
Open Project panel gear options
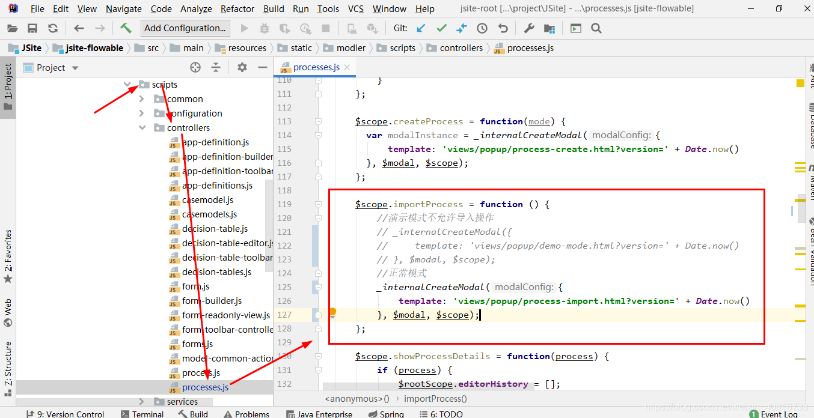(x=242, y=67)
